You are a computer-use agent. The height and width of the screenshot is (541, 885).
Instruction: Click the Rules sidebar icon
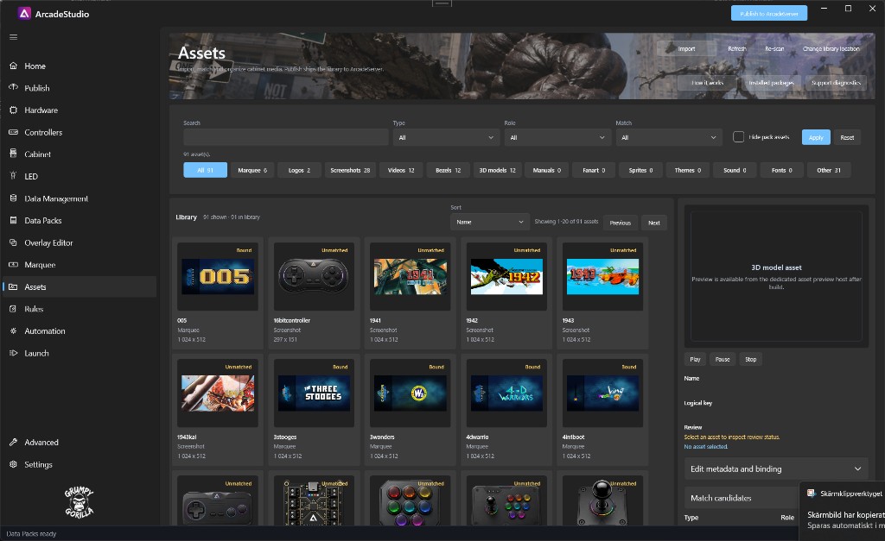point(14,309)
